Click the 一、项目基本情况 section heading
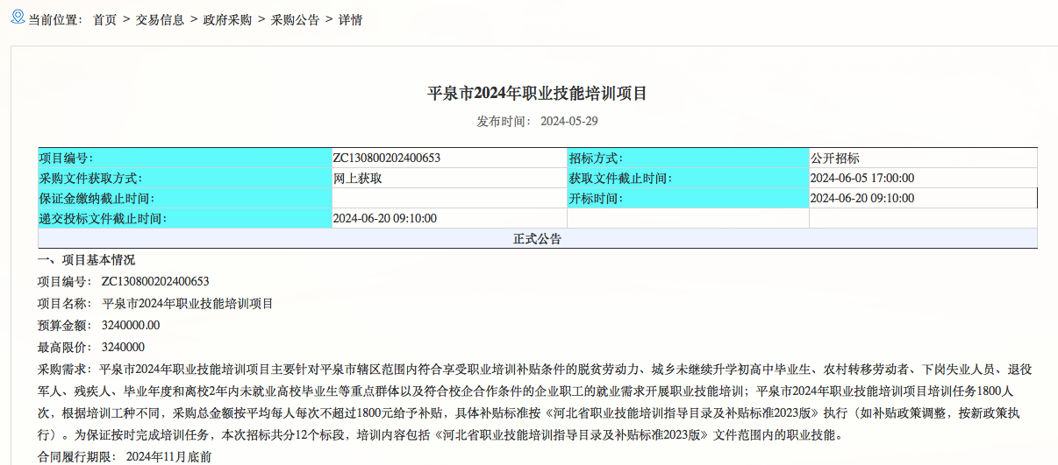This screenshot has height=465, width=1058. click(x=86, y=261)
